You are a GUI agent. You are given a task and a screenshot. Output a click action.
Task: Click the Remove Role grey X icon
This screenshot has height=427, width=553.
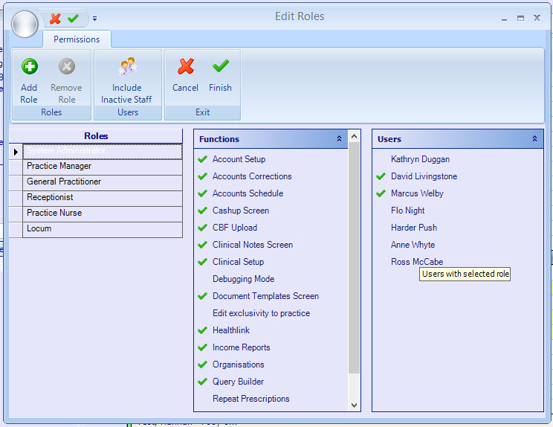67,66
